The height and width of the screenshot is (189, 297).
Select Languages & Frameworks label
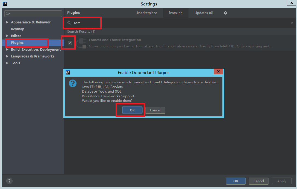(x=33, y=56)
